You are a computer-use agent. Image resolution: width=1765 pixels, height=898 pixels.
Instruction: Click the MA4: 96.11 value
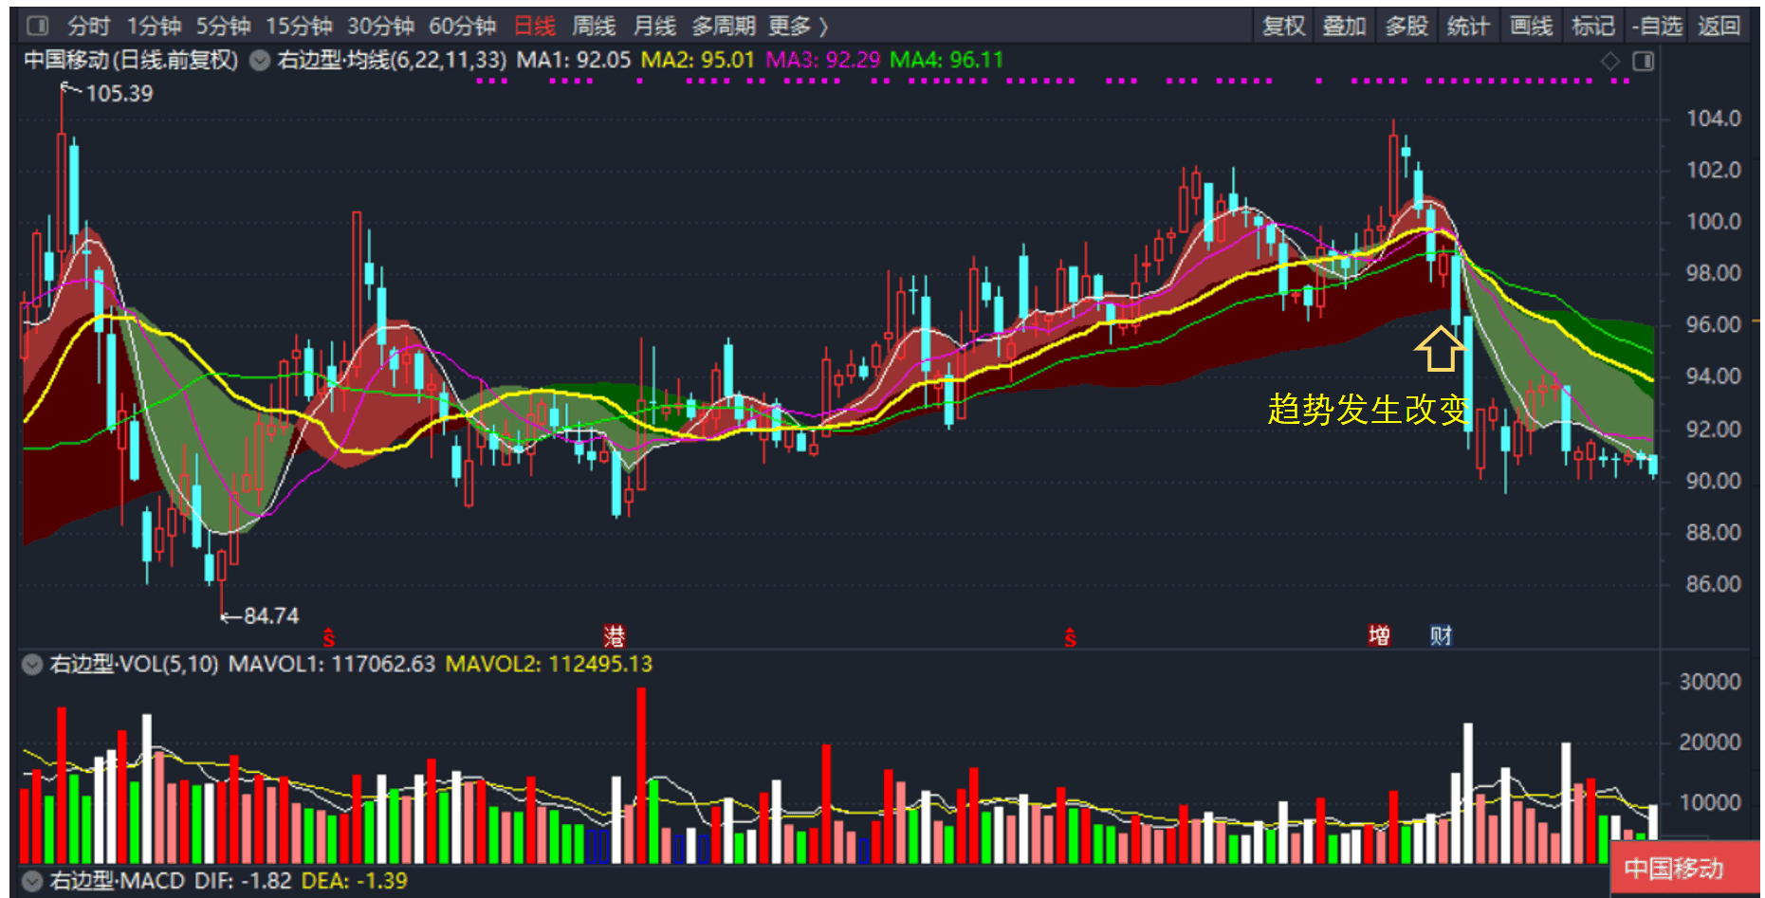pos(947,60)
